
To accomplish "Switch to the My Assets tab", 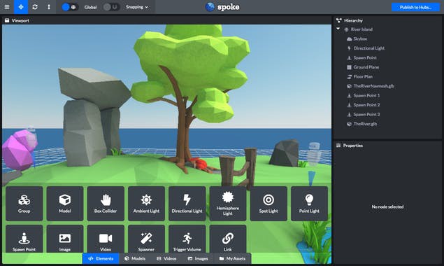I will coord(232,258).
